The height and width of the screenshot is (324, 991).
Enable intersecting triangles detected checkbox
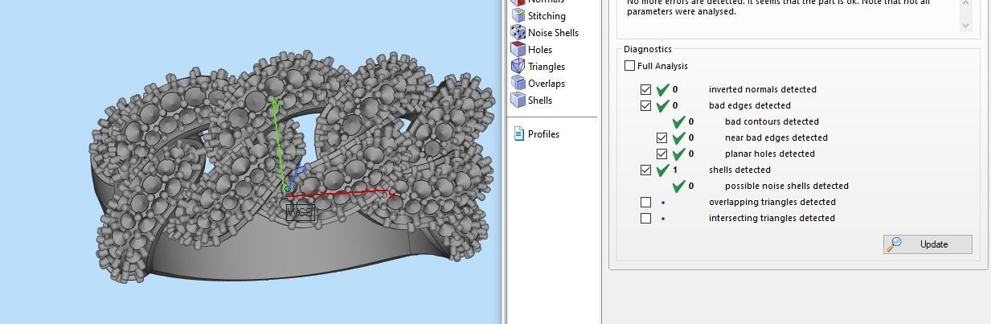point(645,218)
